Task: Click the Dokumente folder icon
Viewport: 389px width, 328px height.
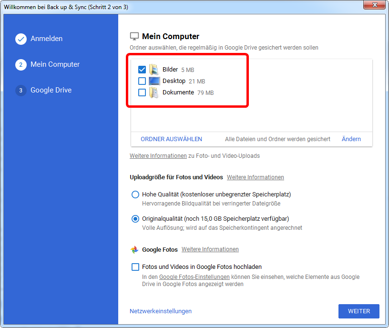Action: pos(154,92)
